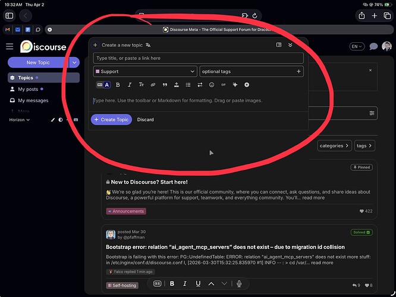This screenshot has width=396, height=297.
Task: Open the AI sparkle helper
Action: (x=235, y=85)
